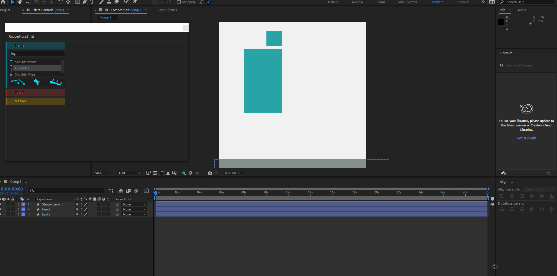This screenshot has width=557, height=276.
Task: Choose the Shoulder/Wrist preset
Action: click(37, 62)
